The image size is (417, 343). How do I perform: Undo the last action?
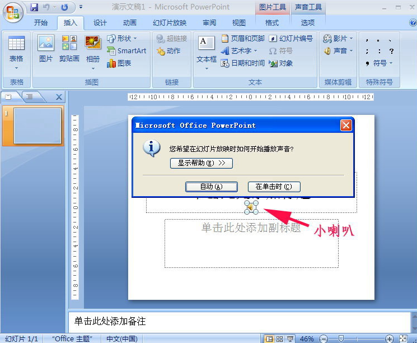[x=46, y=7]
